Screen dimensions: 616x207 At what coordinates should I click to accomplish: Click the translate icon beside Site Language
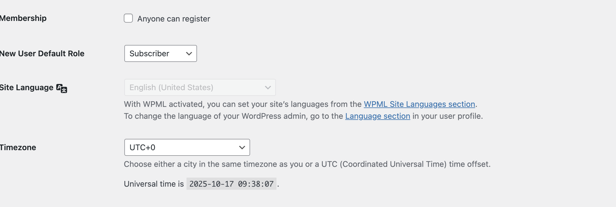pyautogui.click(x=62, y=88)
